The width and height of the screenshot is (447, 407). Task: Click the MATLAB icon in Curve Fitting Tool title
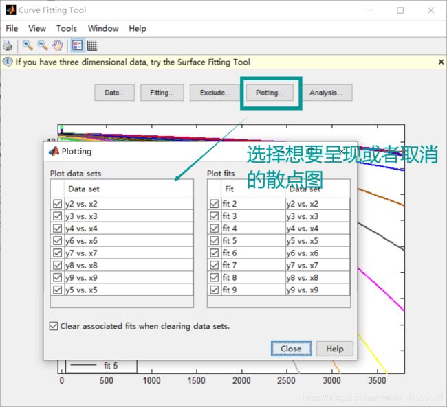(x=11, y=10)
